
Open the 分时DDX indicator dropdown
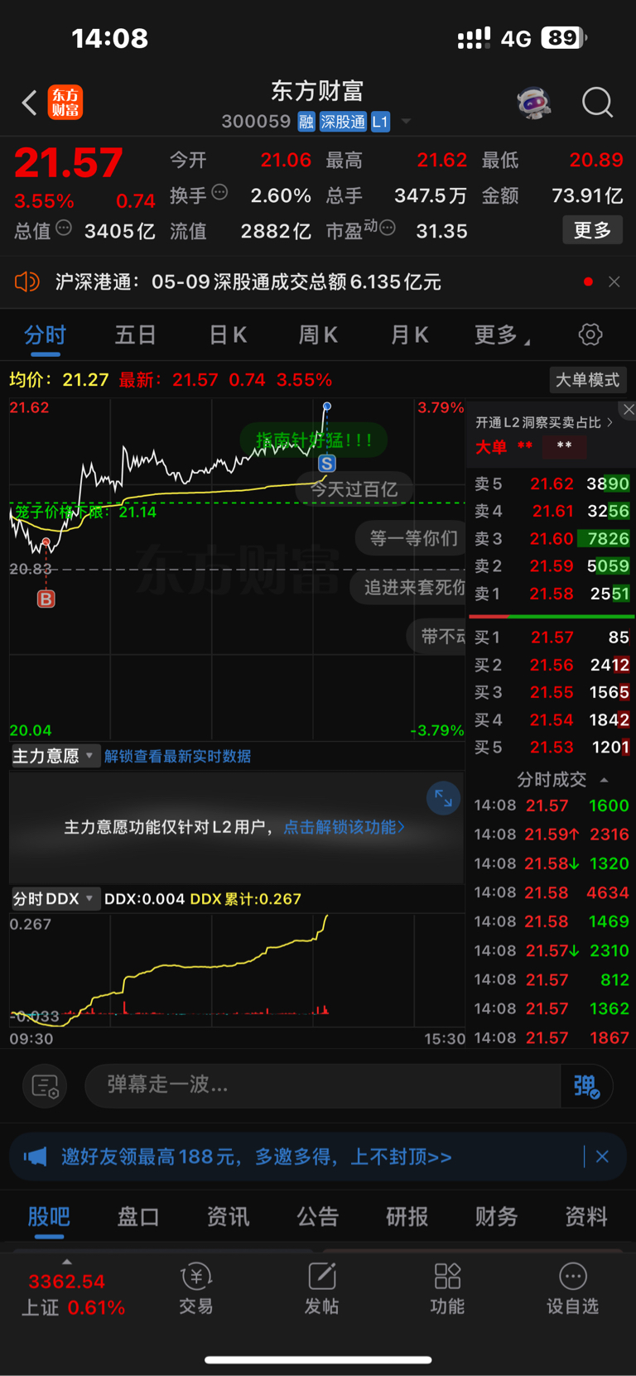pos(55,898)
